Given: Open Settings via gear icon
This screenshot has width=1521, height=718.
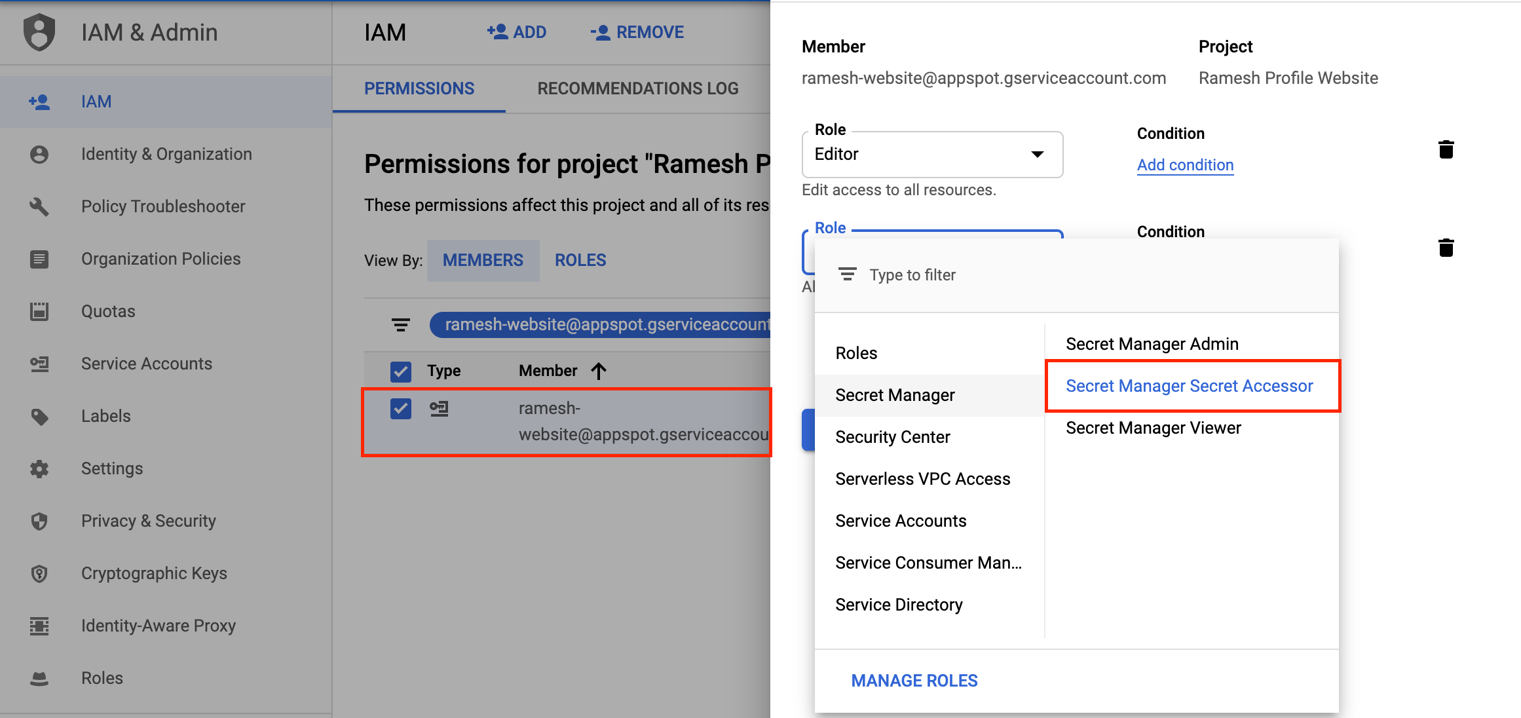Looking at the screenshot, I should click(39, 468).
